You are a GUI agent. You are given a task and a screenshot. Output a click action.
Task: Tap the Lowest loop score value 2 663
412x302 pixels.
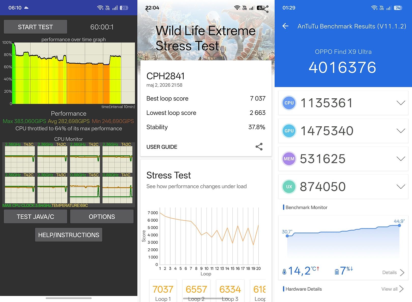257,113
